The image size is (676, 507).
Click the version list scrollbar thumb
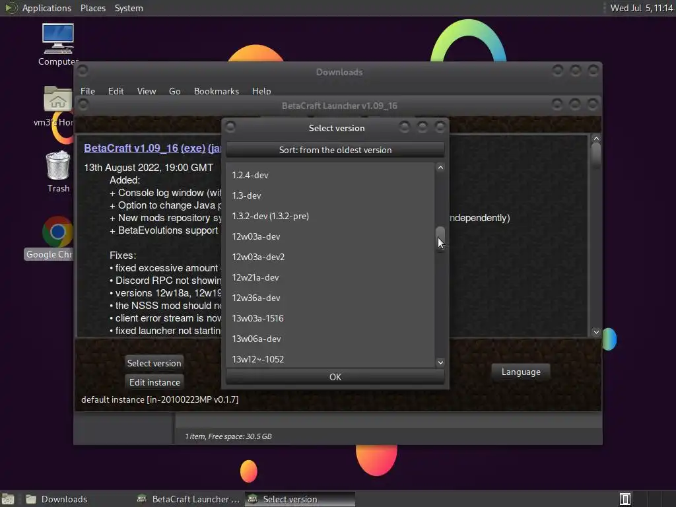[x=440, y=239]
